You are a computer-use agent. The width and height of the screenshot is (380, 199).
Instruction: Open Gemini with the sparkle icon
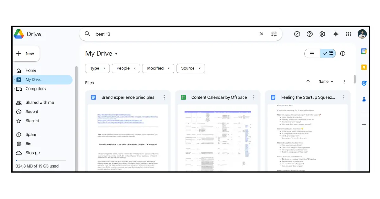tap(336, 34)
